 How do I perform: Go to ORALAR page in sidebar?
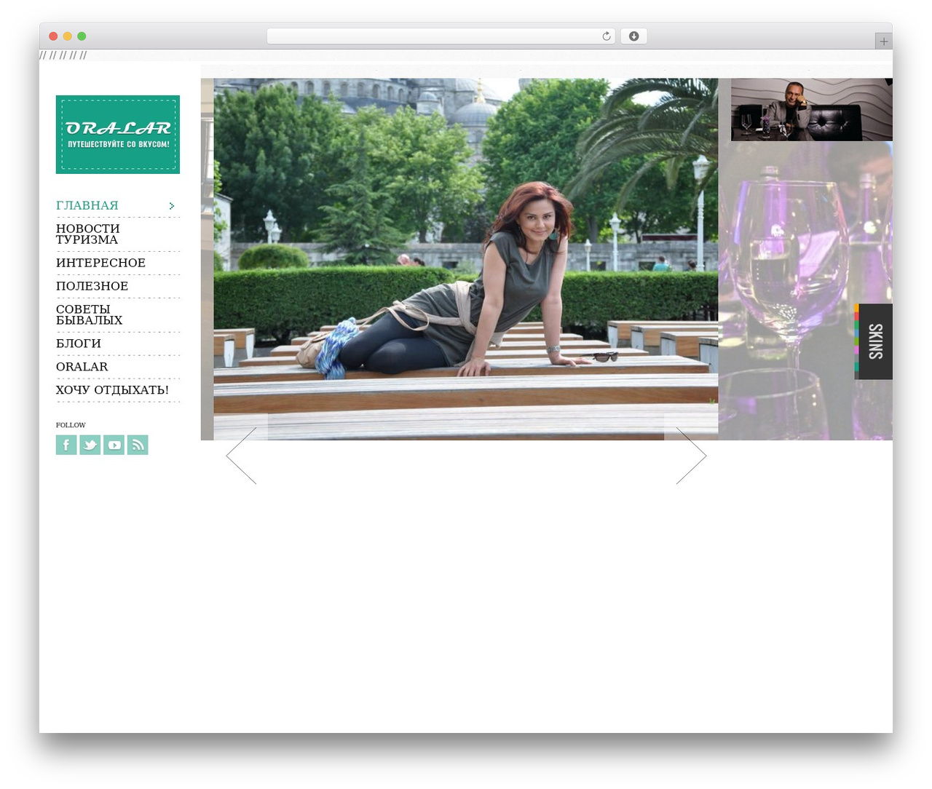click(82, 367)
